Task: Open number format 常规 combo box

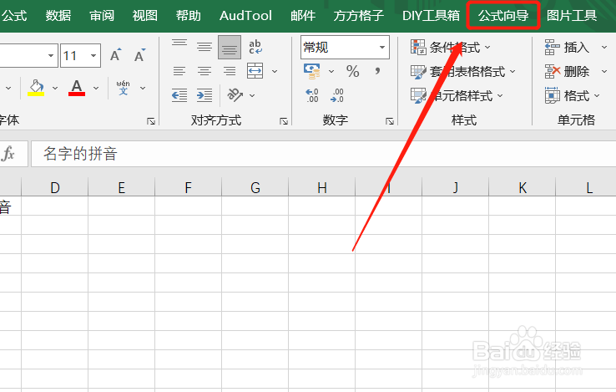Action: click(345, 48)
